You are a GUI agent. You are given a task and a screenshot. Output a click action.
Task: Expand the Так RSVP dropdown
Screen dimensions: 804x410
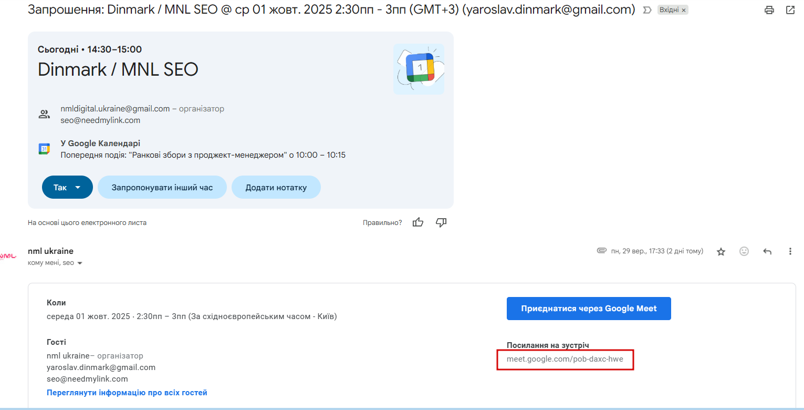(78, 187)
